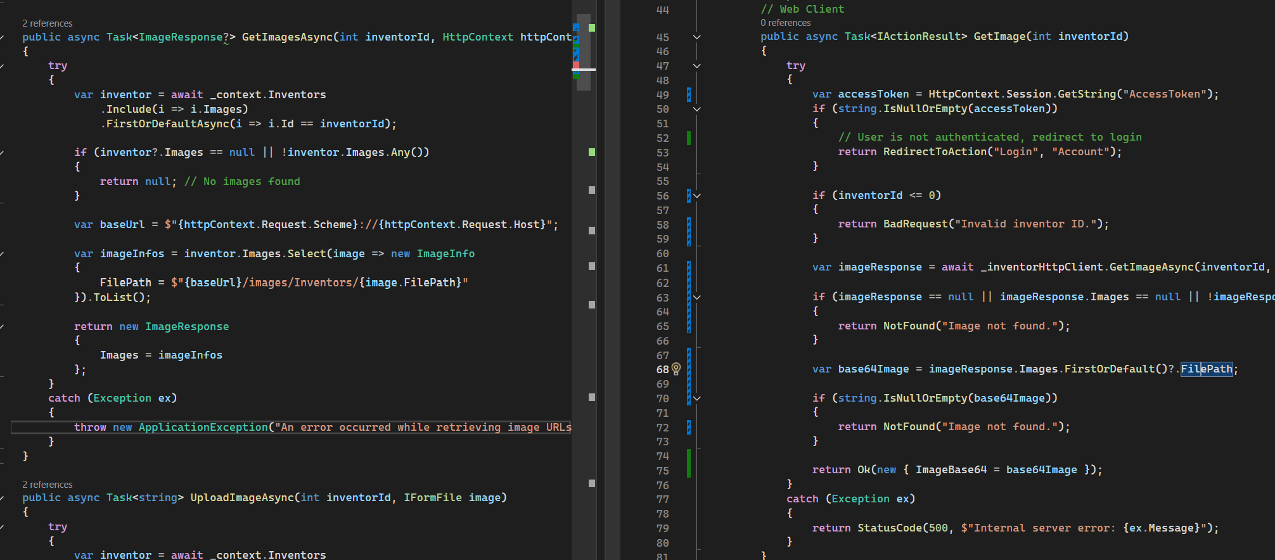Click 'Images = imageInfos' assignment

coord(161,355)
